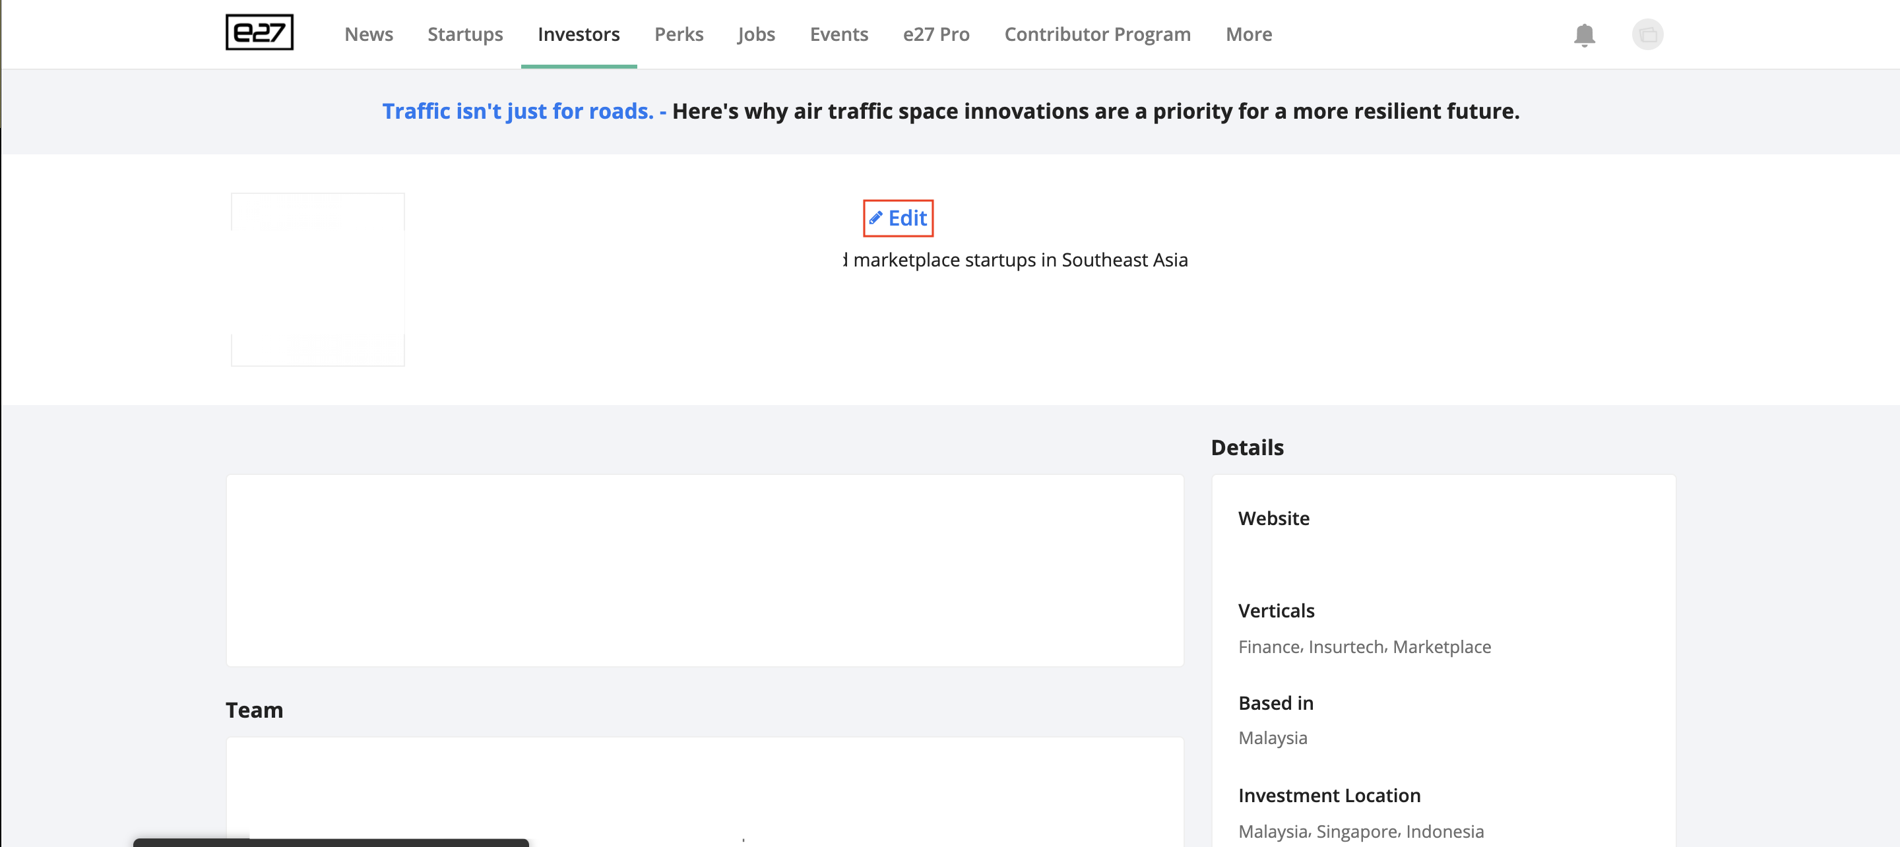Select the Investors tab
The height and width of the screenshot is (847, 1900).
579,35
